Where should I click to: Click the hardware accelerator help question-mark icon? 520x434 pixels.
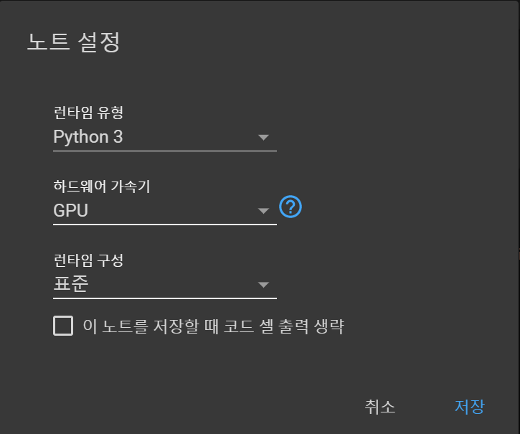coord(290,208)
